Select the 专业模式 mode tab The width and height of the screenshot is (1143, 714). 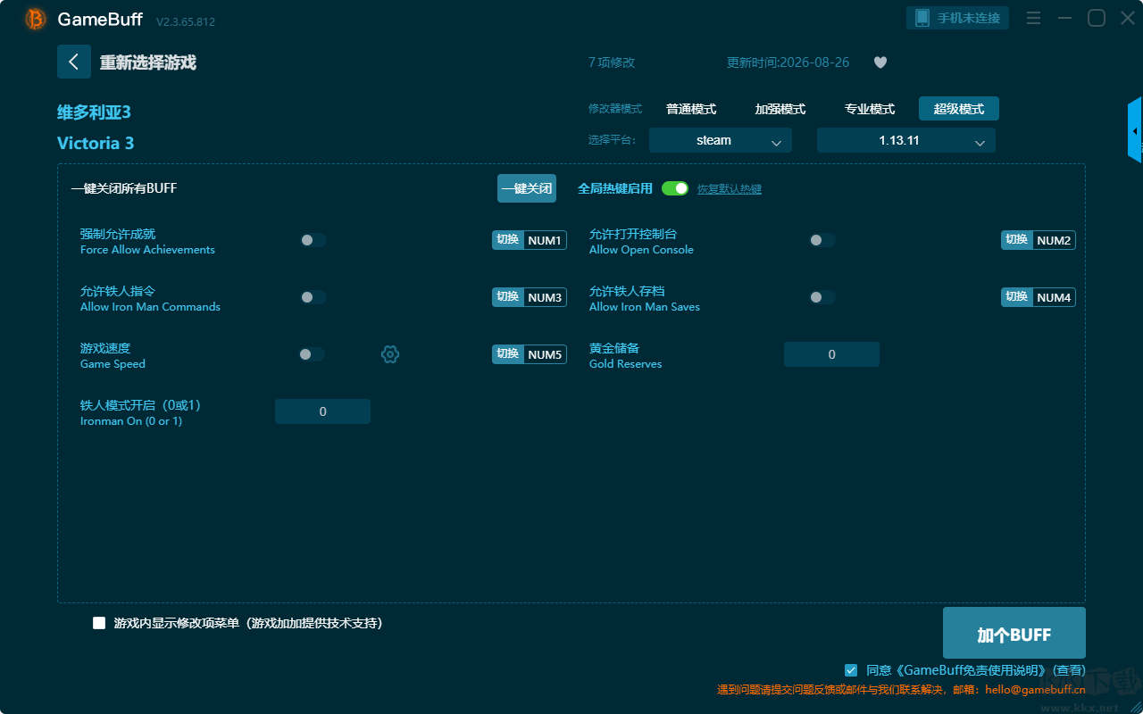tap(870, 109)
